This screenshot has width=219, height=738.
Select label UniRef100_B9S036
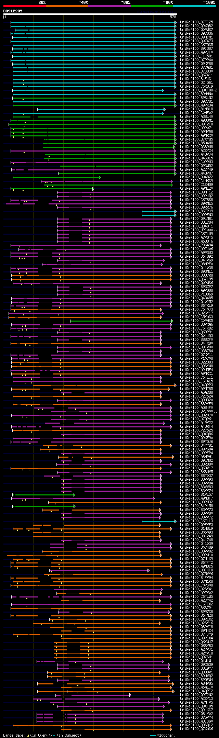point(196,33)
